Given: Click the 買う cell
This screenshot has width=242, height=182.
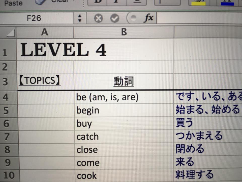Looking at the screenshot, I should (x=208, y=124).
